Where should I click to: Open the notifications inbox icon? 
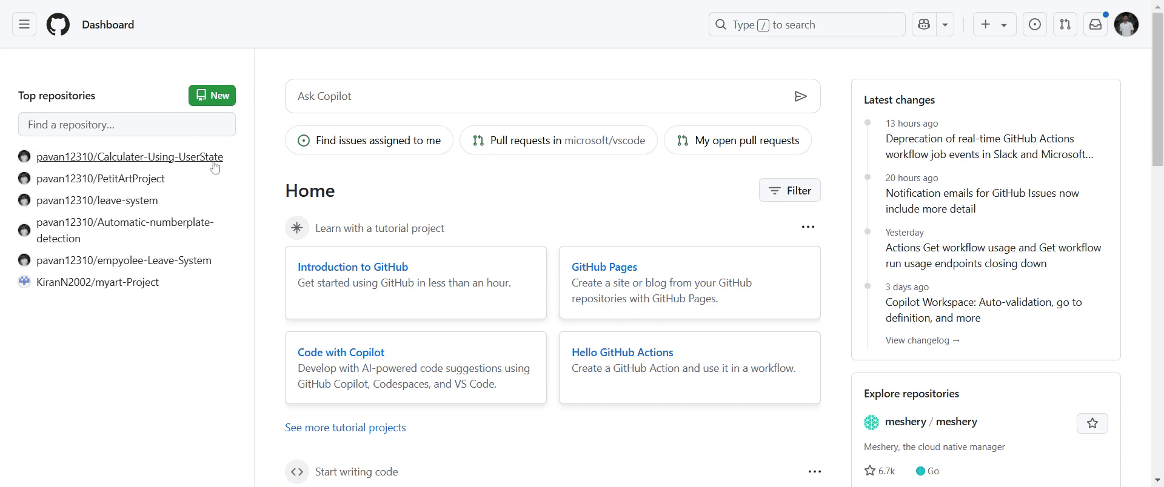point(1095,25)
